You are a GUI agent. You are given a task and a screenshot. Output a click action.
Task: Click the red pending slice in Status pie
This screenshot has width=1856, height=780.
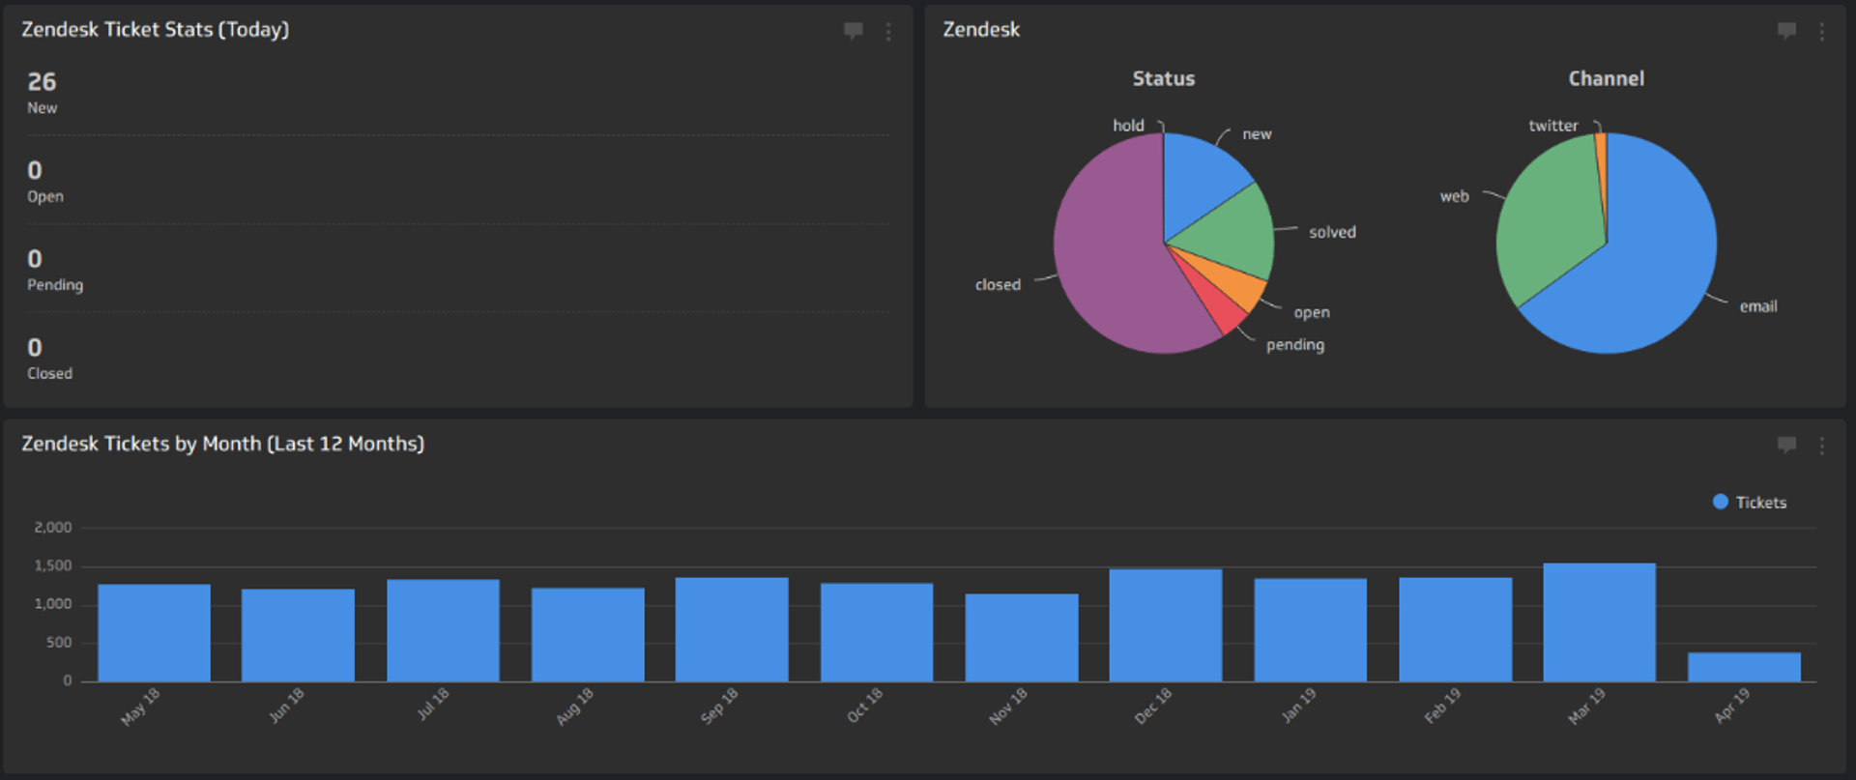pos(1220,307)
